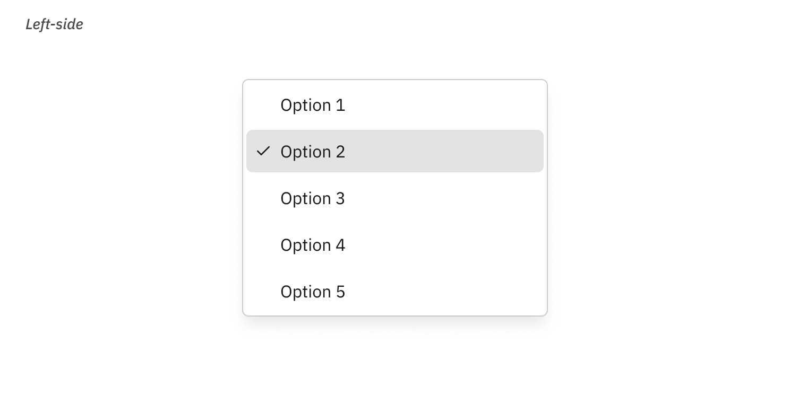Click the blank right side of Option 3 row
Image resolution: width=790 pixels, height=395 pixels.
[x=445, y=198]
